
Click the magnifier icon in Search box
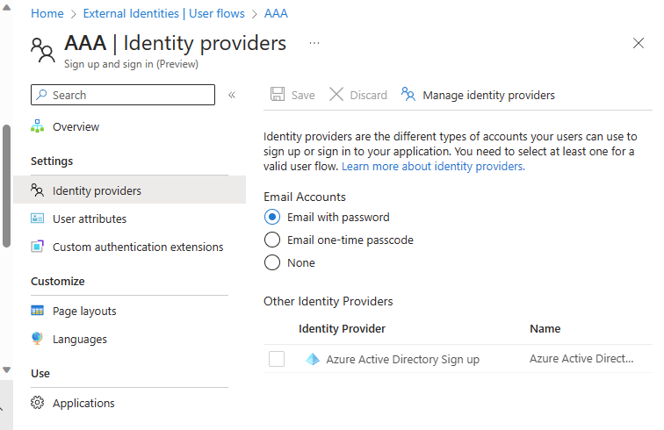pyautogui.click(x=41, y=95)
